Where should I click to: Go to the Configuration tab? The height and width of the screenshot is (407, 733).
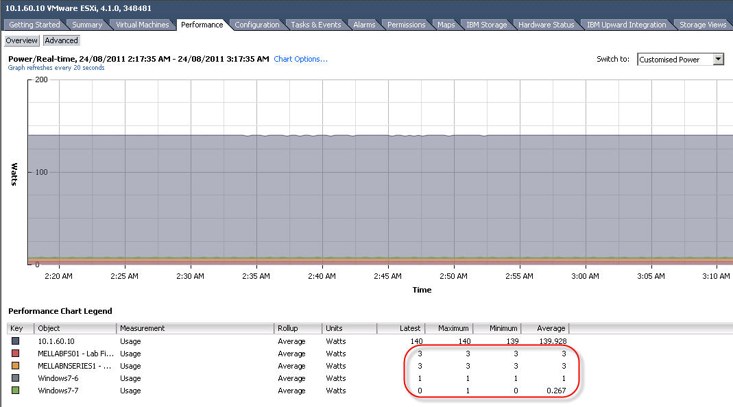pos(257,25)
